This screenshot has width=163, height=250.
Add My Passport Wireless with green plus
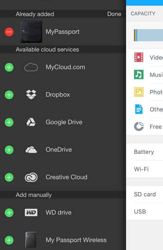point(9,240)
